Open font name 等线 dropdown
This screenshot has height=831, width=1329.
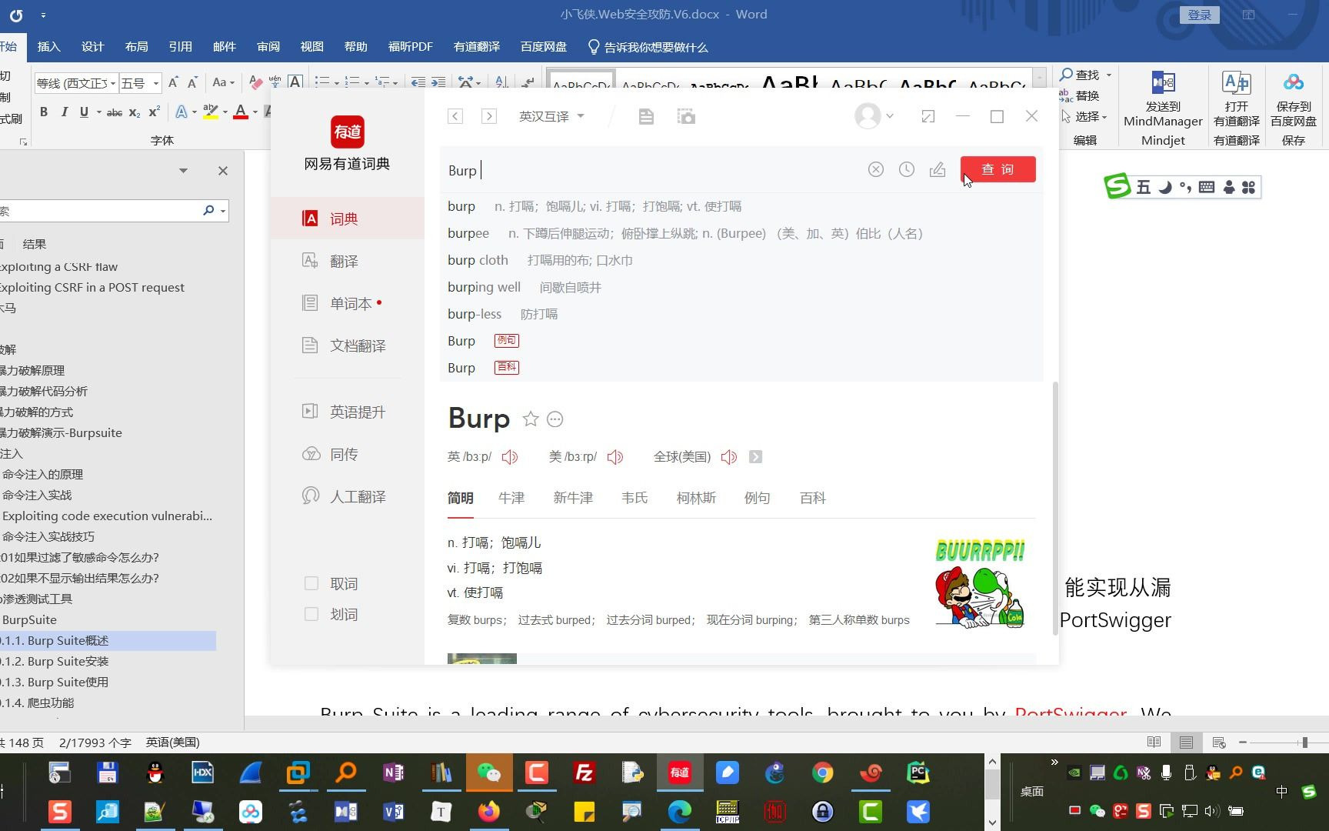point(112,83)
